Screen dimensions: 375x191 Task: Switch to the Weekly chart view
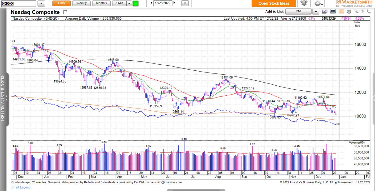82,3
